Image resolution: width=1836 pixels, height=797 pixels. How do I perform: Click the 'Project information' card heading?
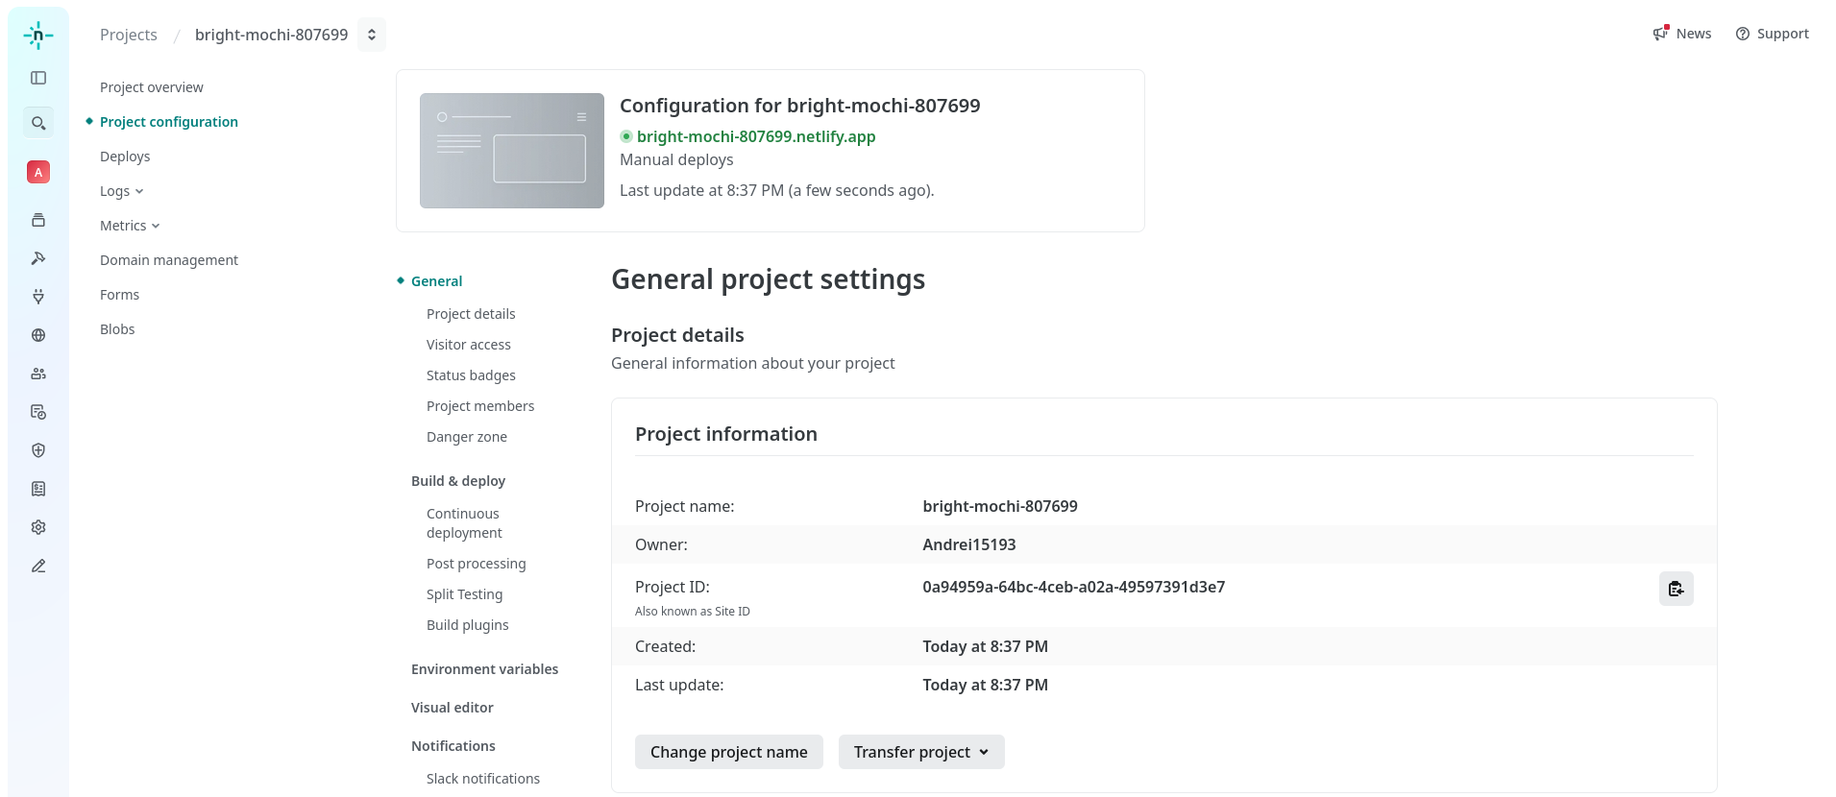tap(726, 434)
